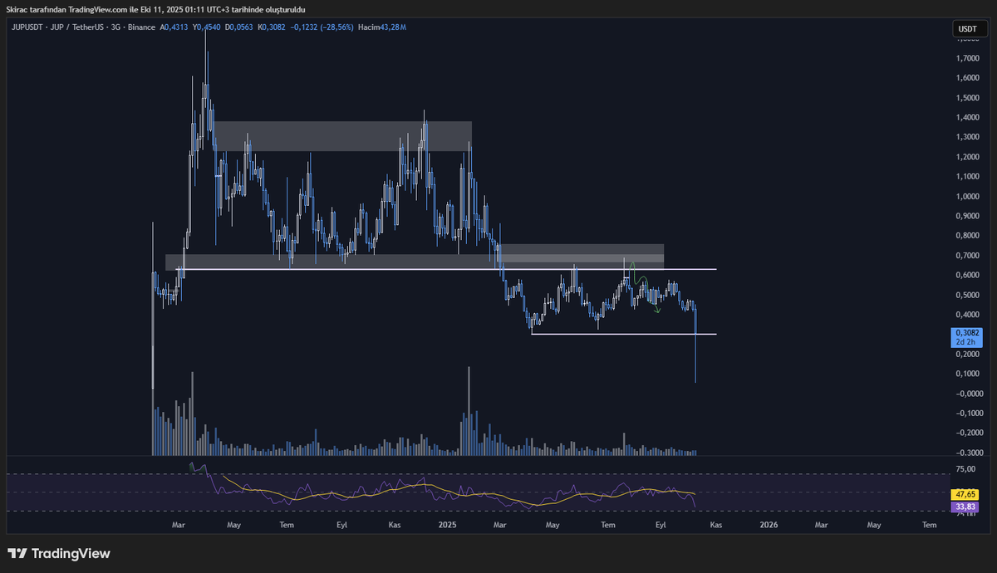This screenshot has width=997, height=573.
Task: Click the 2026 year label on time axis
Action: click(769, 525)
